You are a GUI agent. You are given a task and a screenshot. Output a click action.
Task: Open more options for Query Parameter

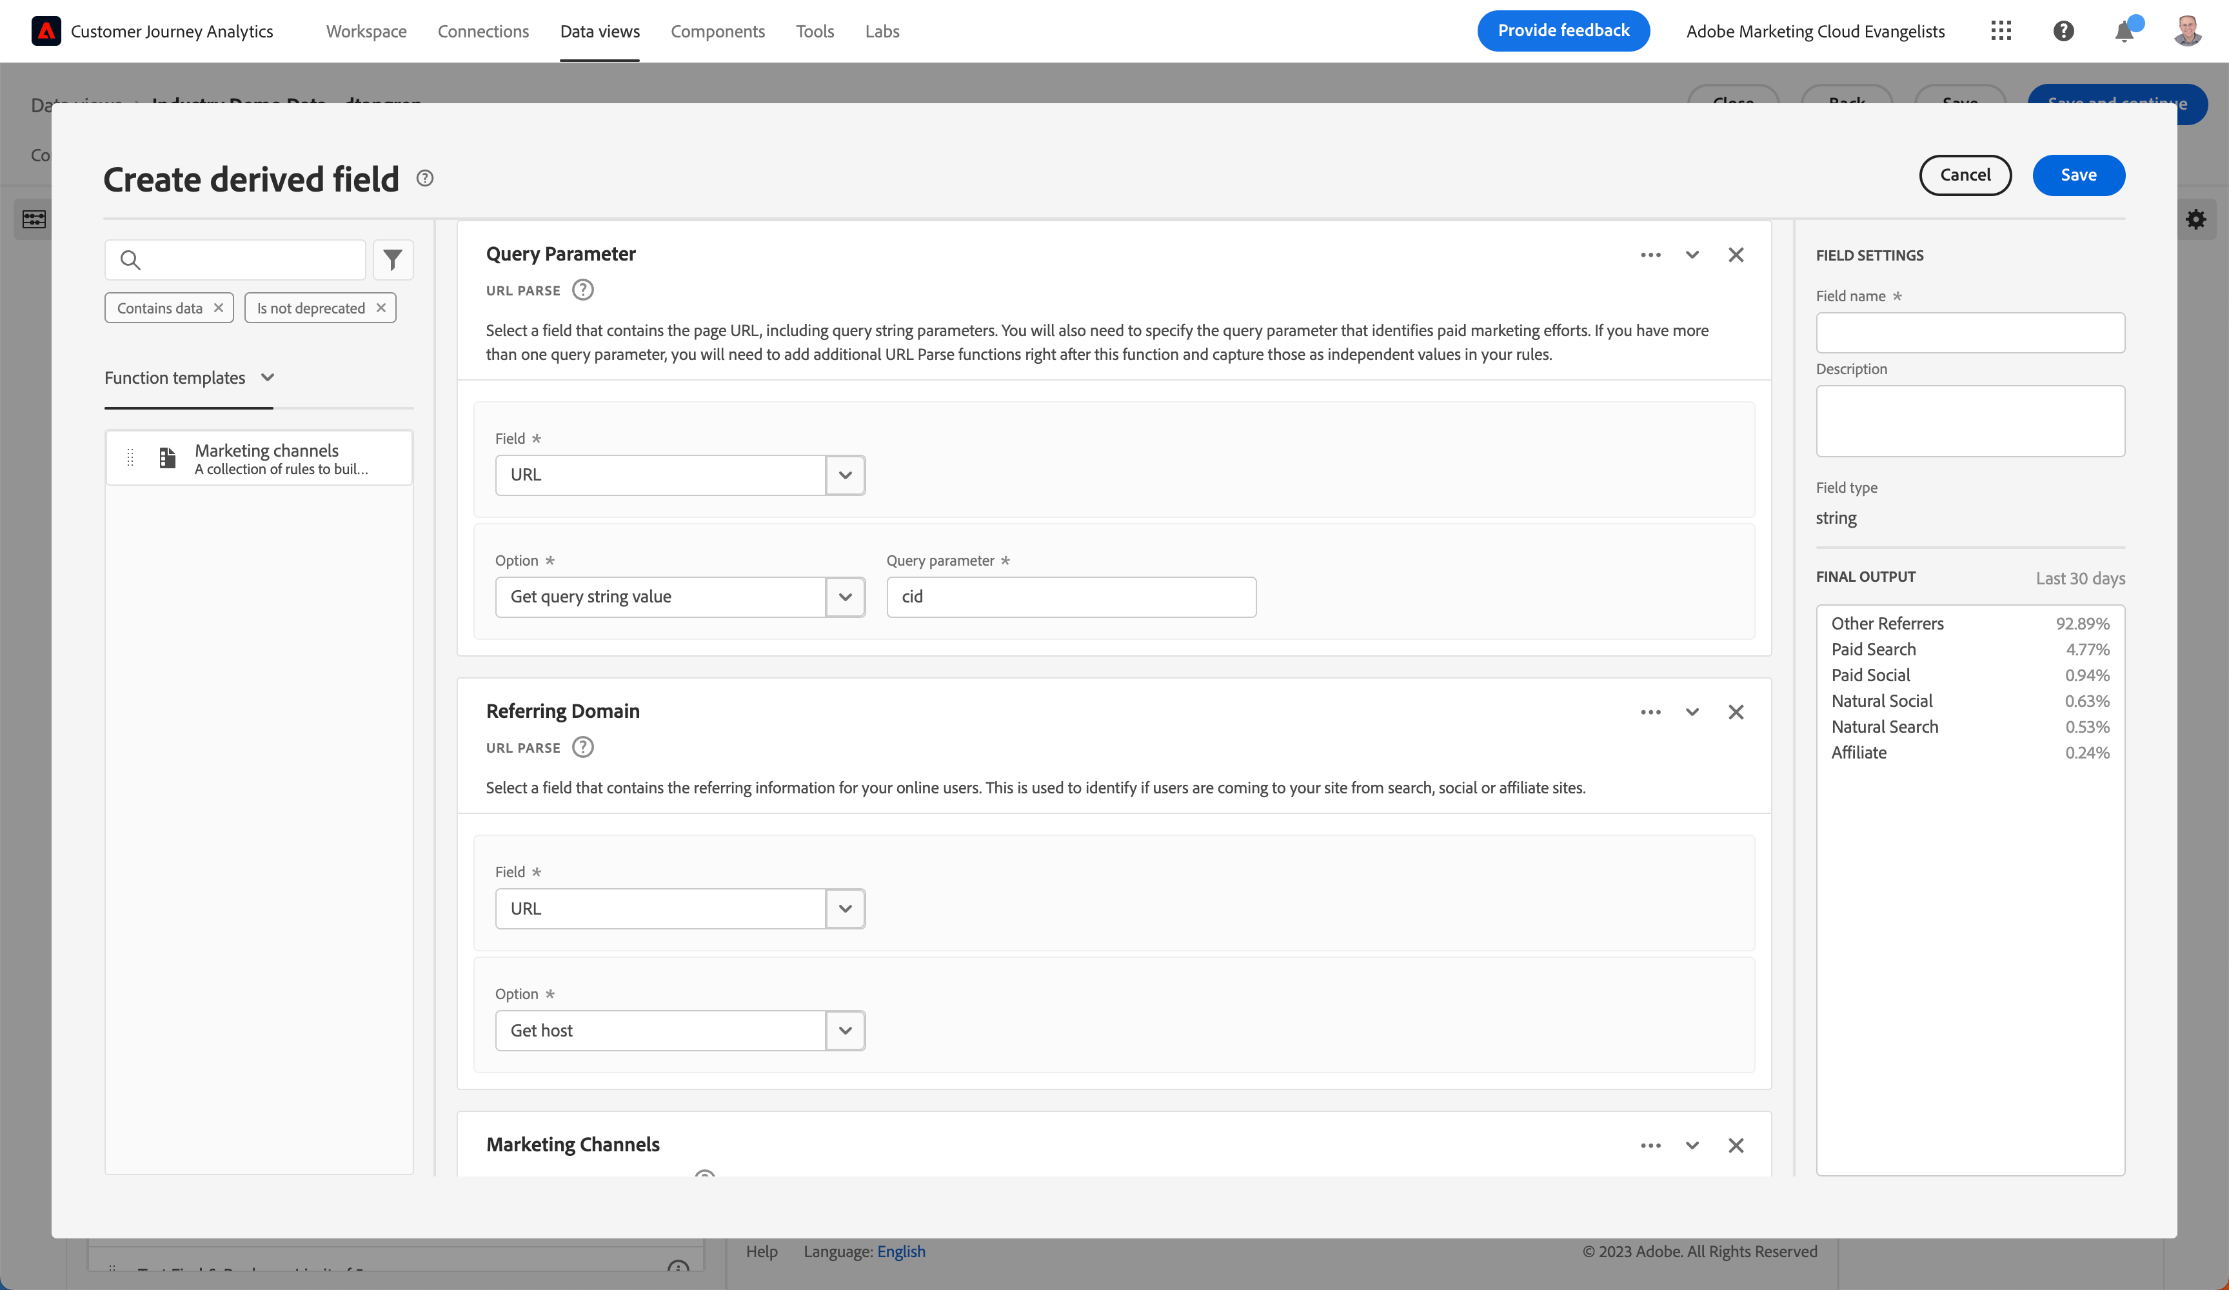1650,255
